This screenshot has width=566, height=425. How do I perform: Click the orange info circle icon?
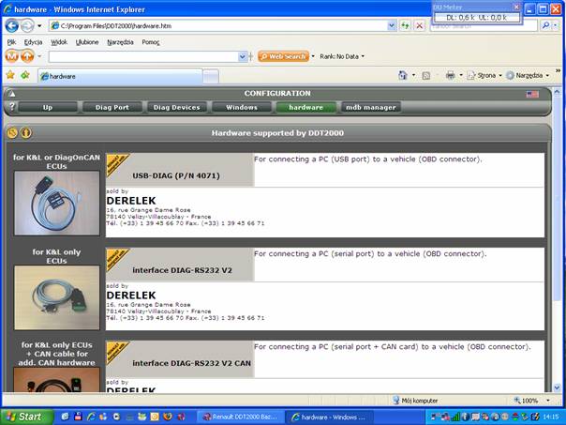click(x=25, y=133)
